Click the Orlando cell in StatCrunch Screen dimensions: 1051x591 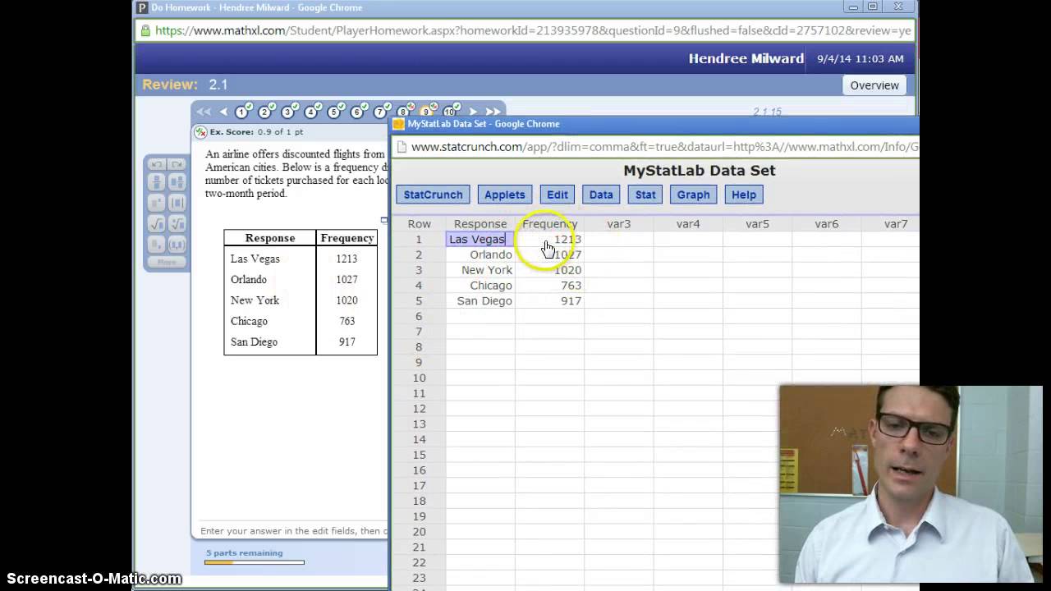point(480,254)
